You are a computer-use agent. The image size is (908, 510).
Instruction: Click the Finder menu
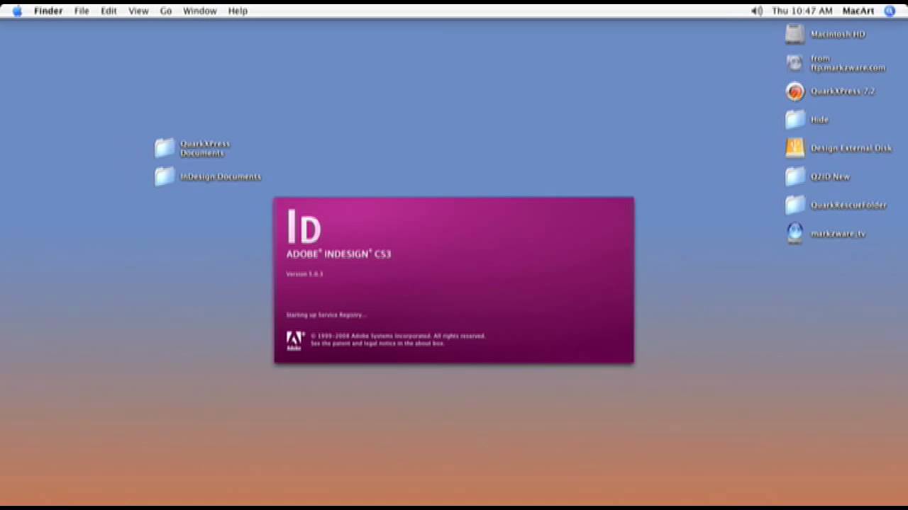pos(48,11)
